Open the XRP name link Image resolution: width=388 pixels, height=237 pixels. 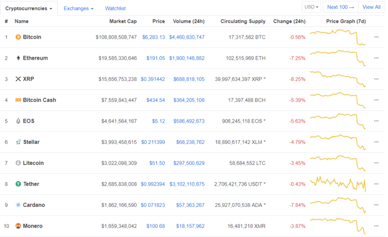29,79
